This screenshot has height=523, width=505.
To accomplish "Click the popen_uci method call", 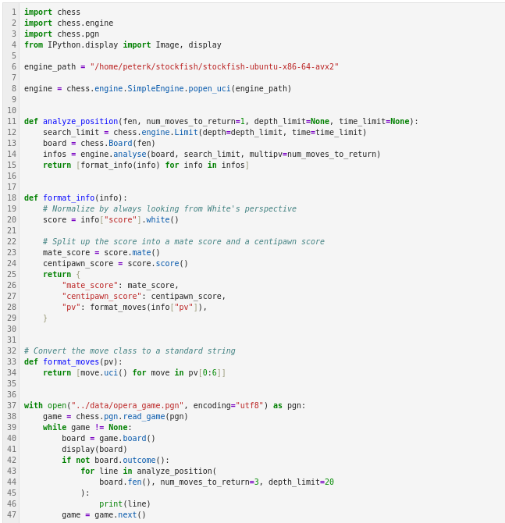I will [x=209, y=88].
